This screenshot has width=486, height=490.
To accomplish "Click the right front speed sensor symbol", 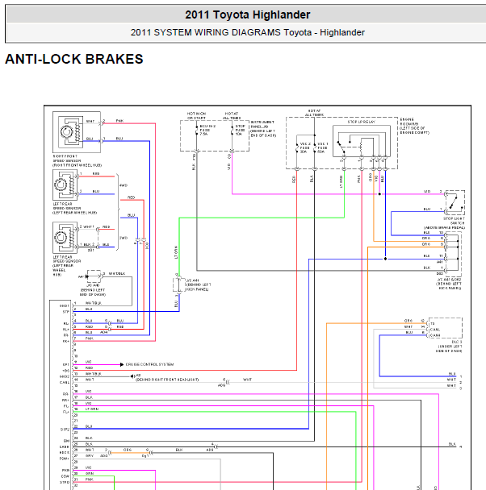I will coord(70,131).
